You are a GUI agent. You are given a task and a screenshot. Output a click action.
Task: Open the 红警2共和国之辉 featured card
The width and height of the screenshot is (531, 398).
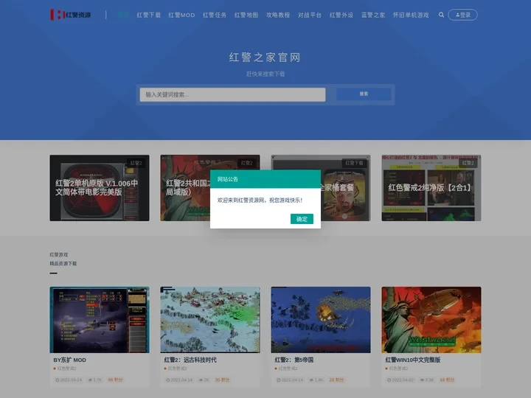click(185, 188)
